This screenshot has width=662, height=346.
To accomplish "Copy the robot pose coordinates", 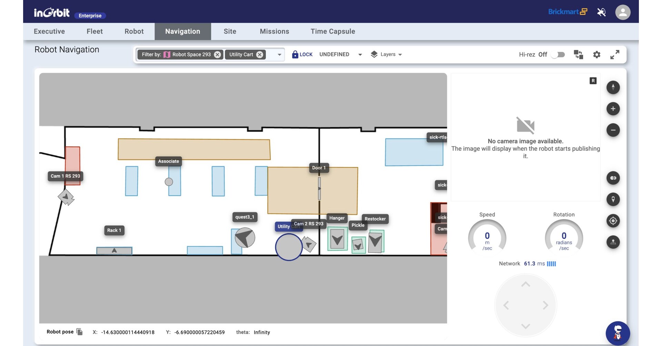I will (79, 332).
